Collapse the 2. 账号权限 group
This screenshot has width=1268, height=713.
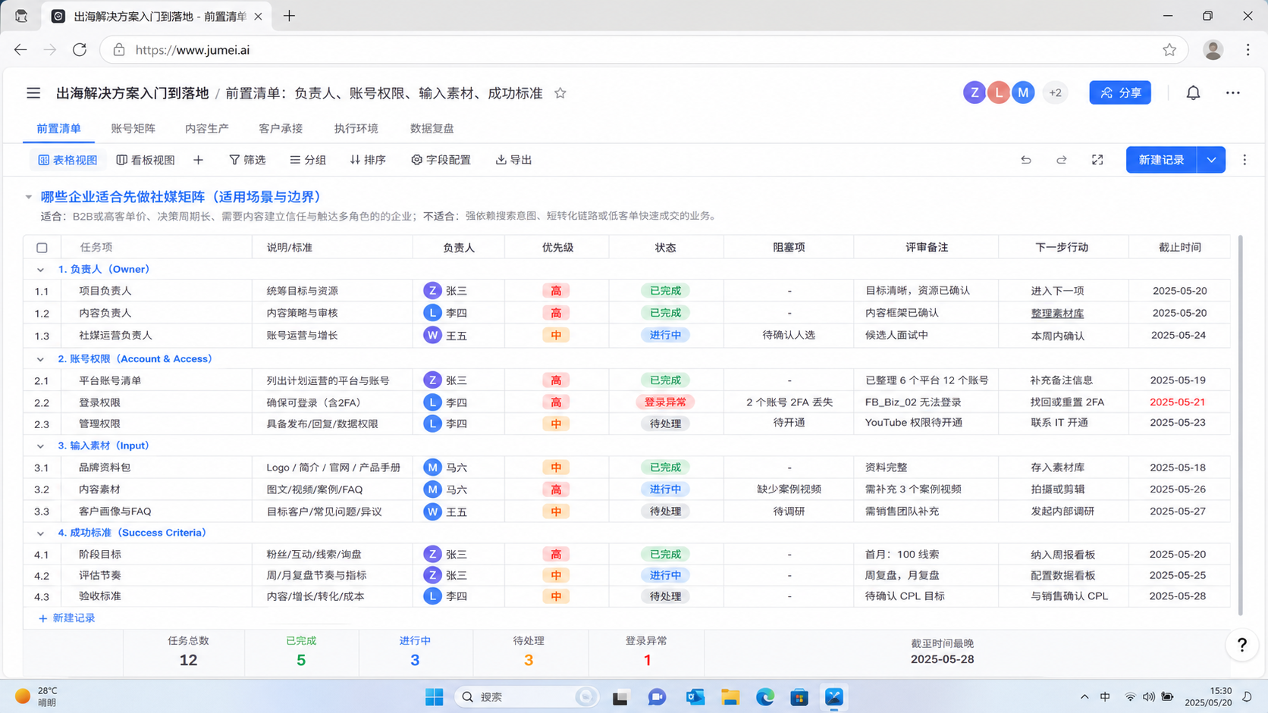tap(40, 359)
